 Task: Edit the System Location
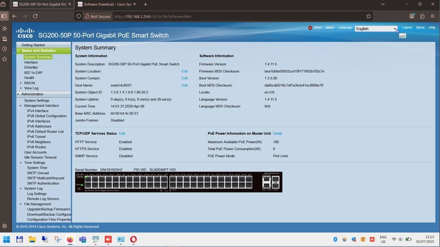185,71
